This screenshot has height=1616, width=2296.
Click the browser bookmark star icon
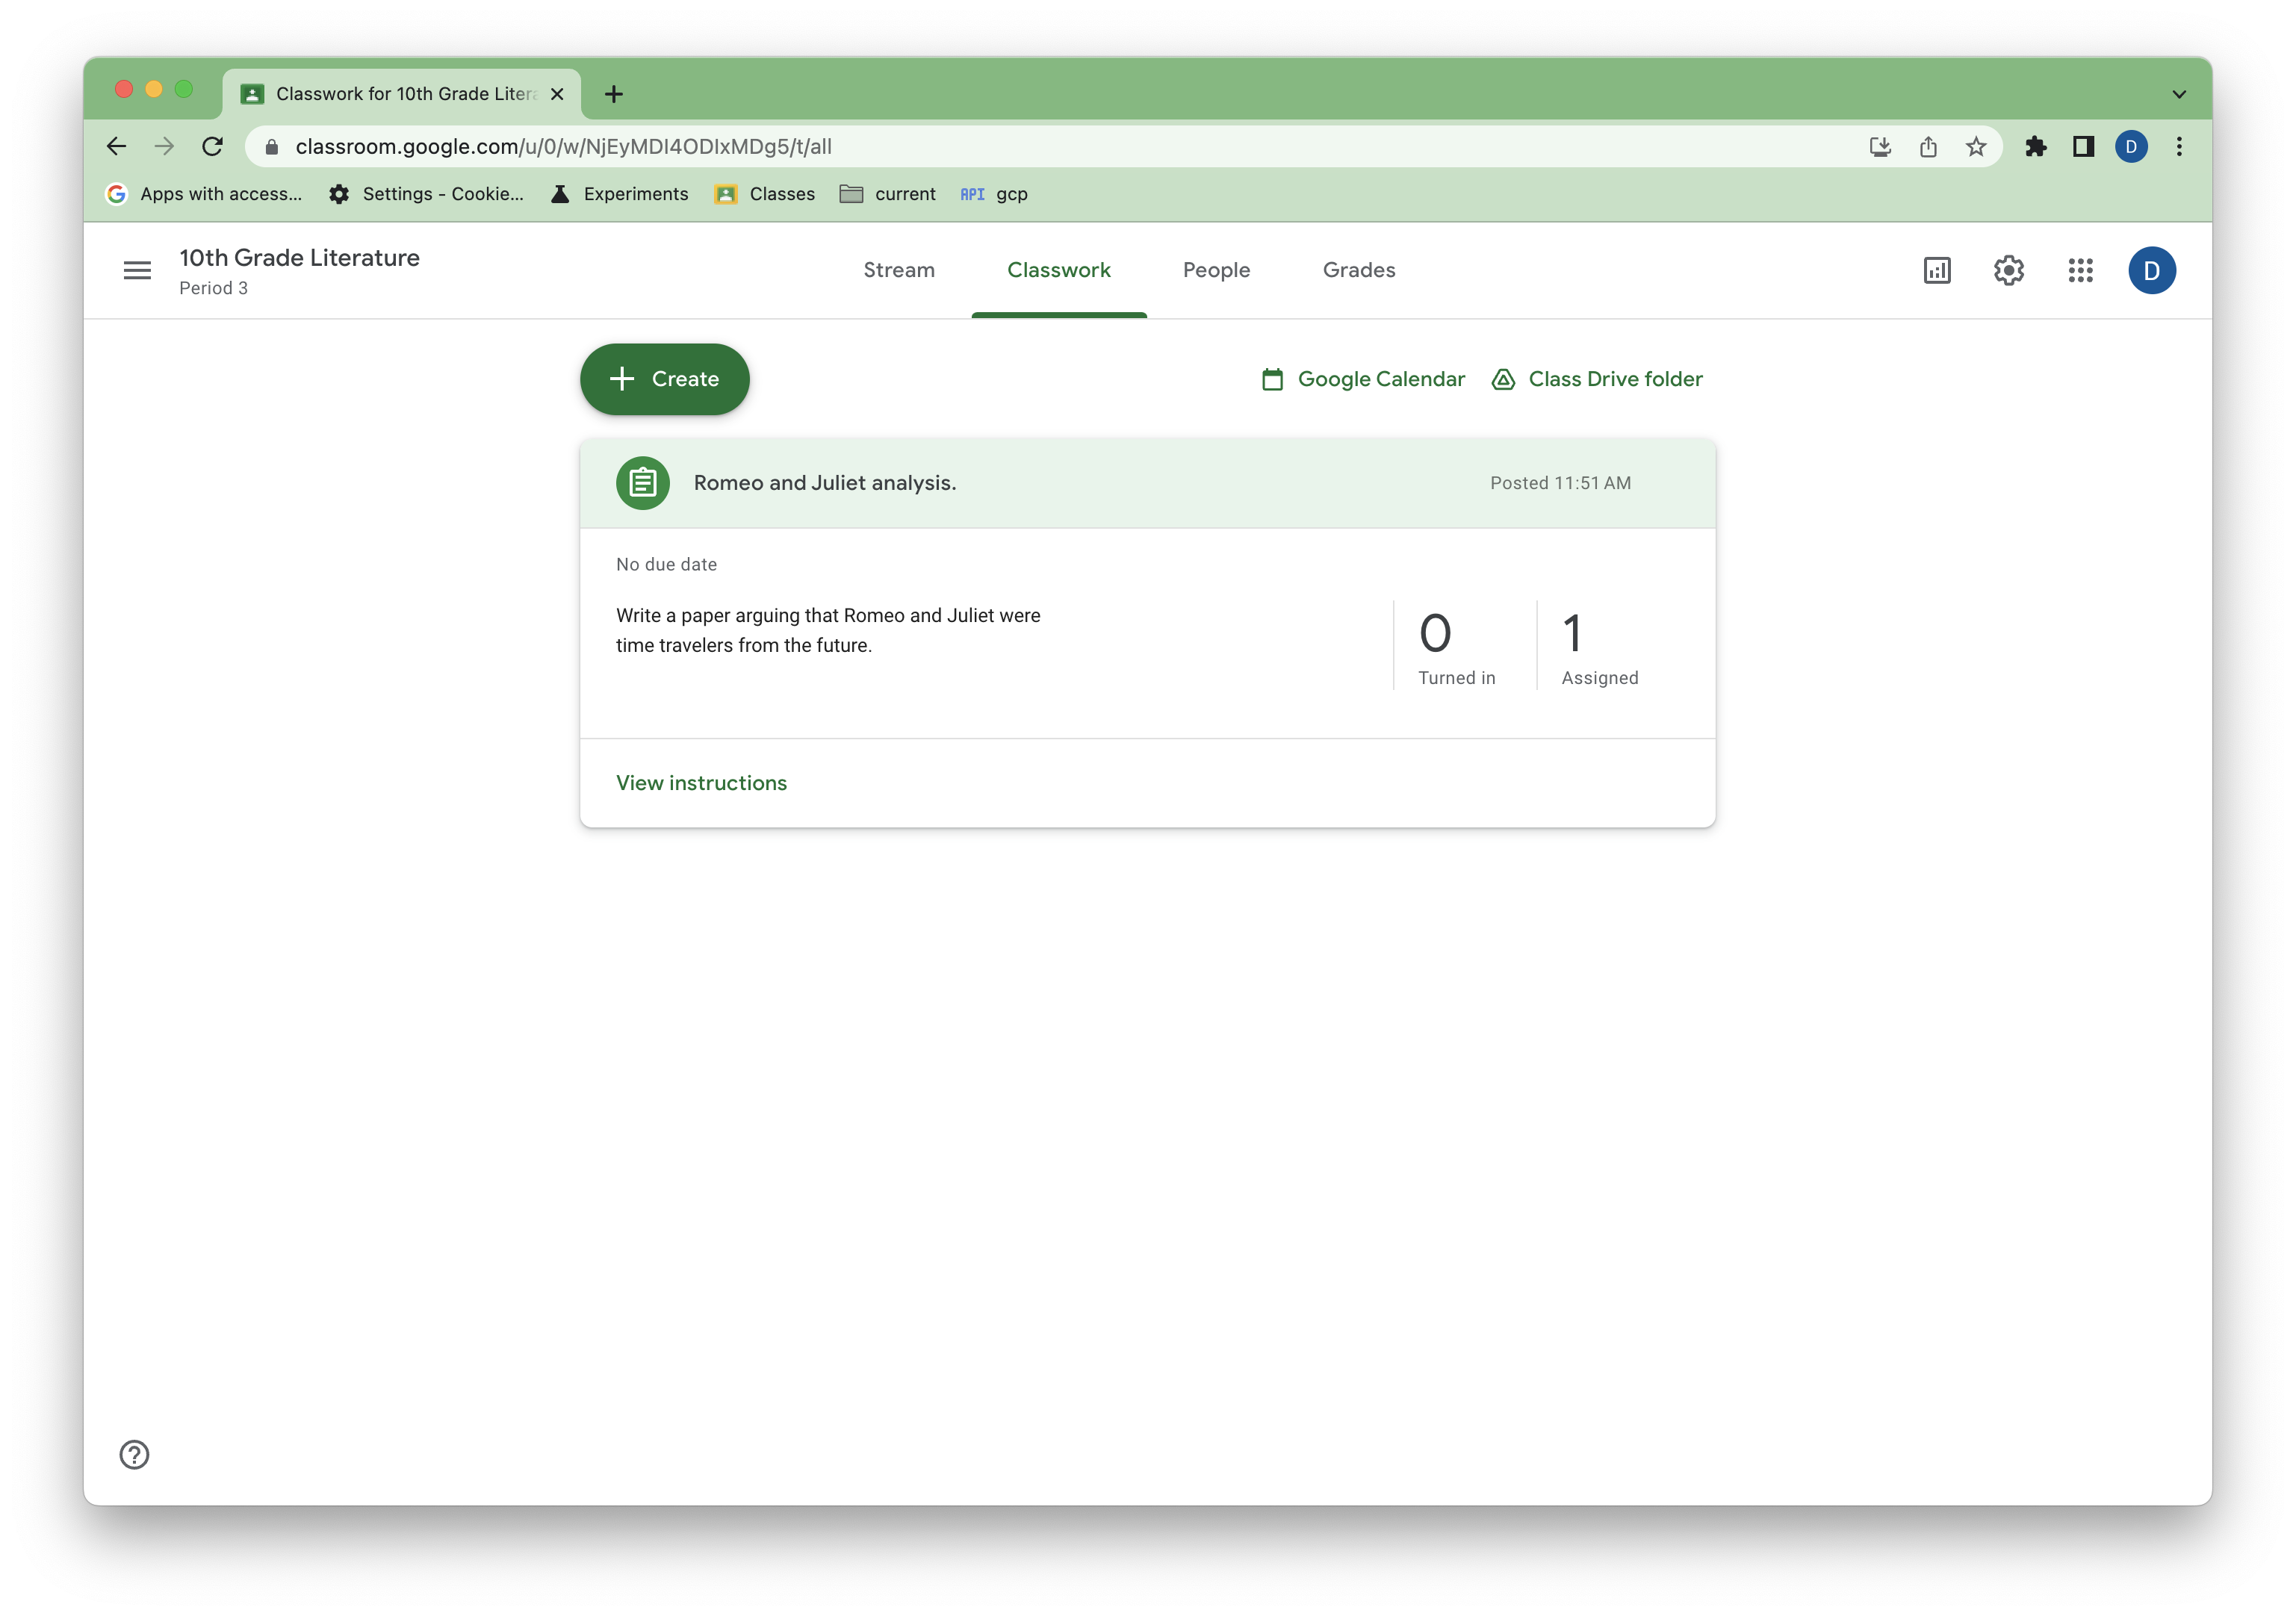[1976, 145]
